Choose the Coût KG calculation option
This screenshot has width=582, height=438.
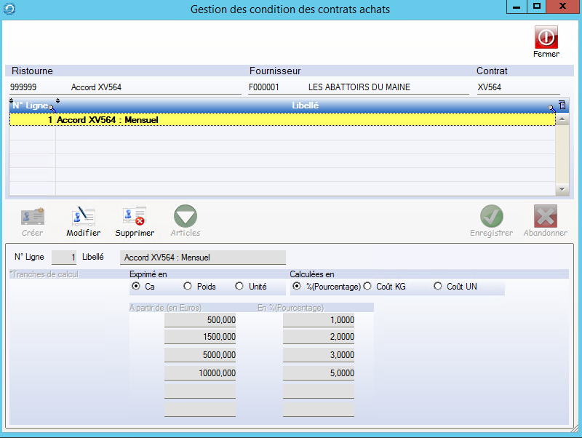click(x=367, y=287)
